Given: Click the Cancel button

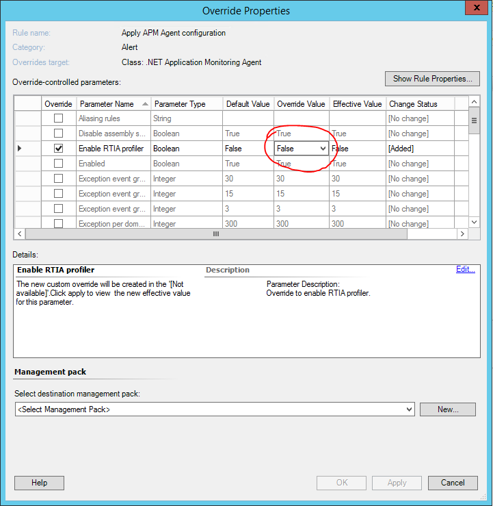Looking at the screenshot, I should tap(453, 483).
